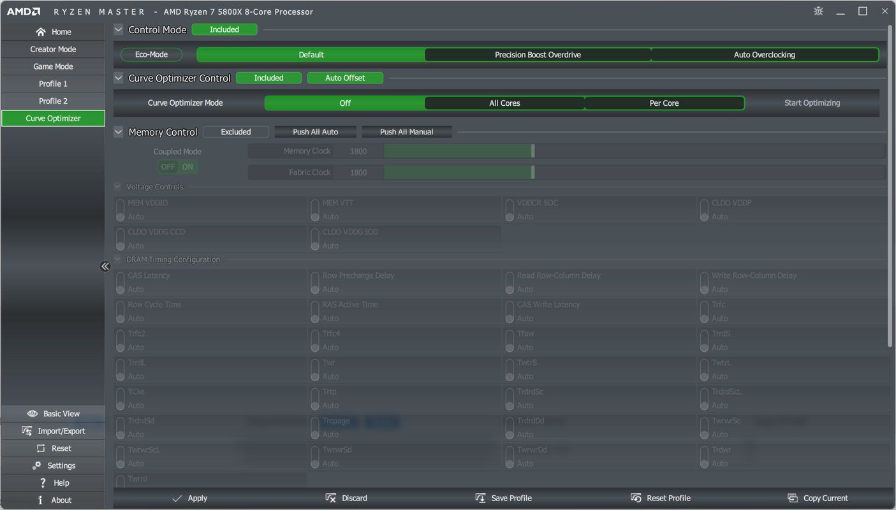Click Fabric Clock 1800 value field

[x=358, y=173]
